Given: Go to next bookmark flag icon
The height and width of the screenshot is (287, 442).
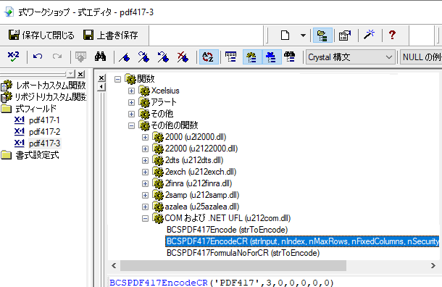Looking at the screenshot, I should pos(143,57).
